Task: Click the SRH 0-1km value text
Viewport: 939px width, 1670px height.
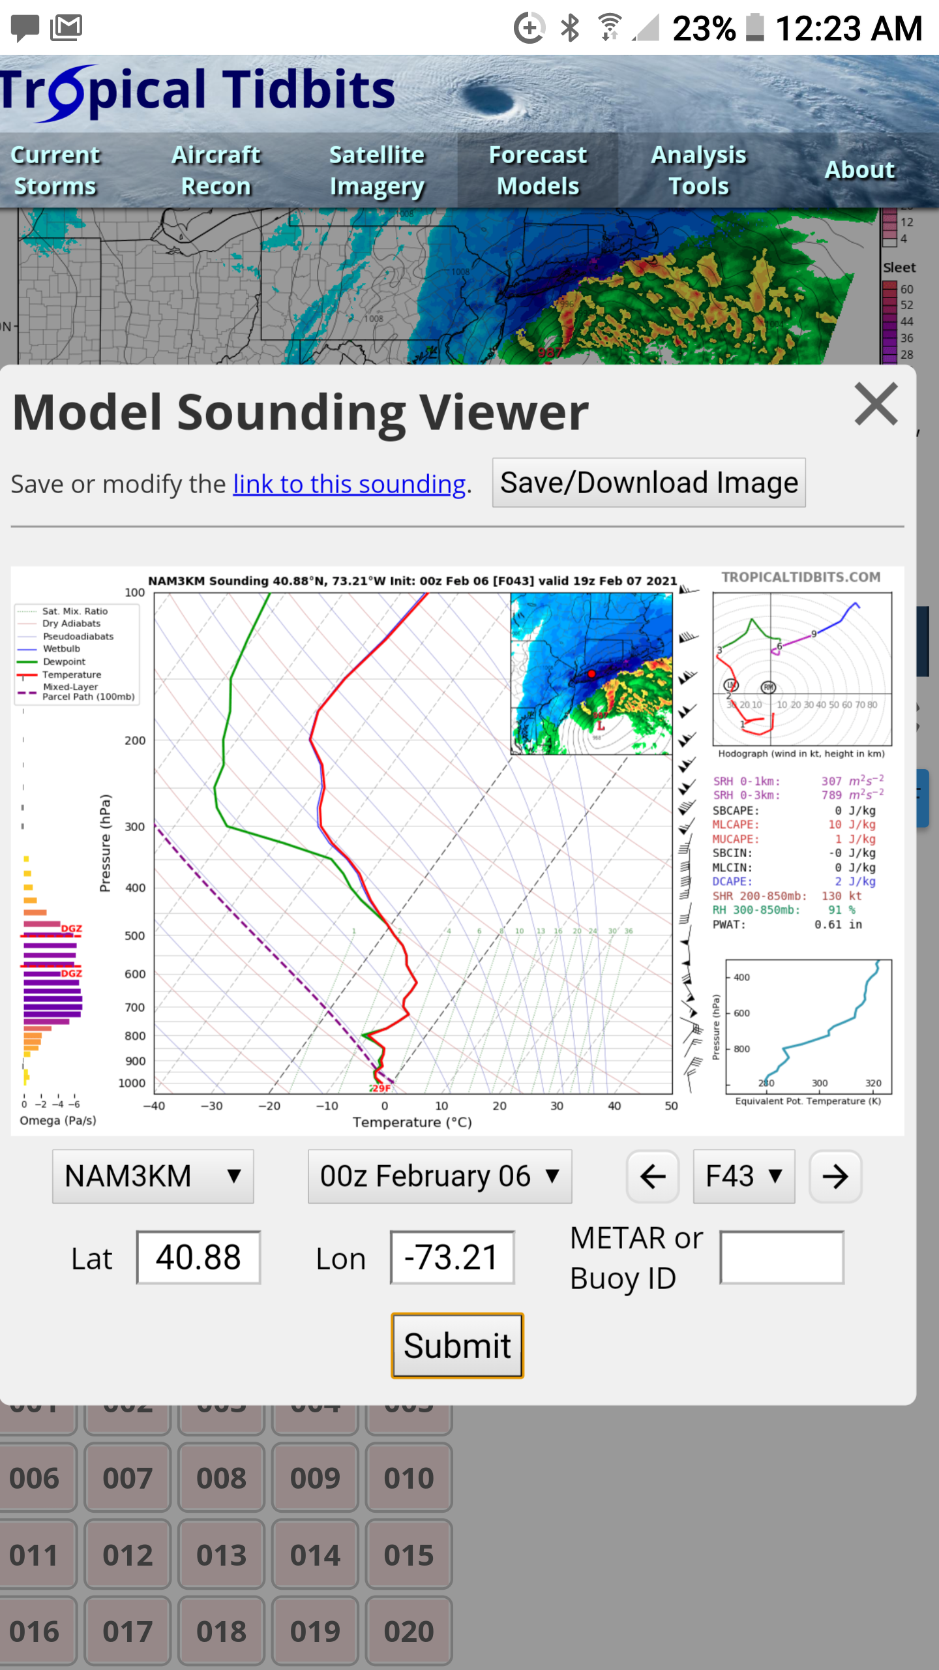Action: click(x=853, y=781)
